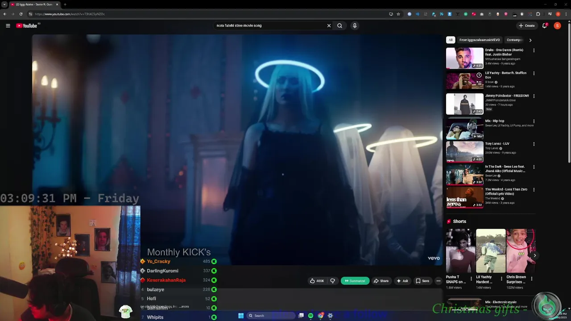Dislike the video
Image resolution: width=571 pixels, height=321 pixels.
332,281
